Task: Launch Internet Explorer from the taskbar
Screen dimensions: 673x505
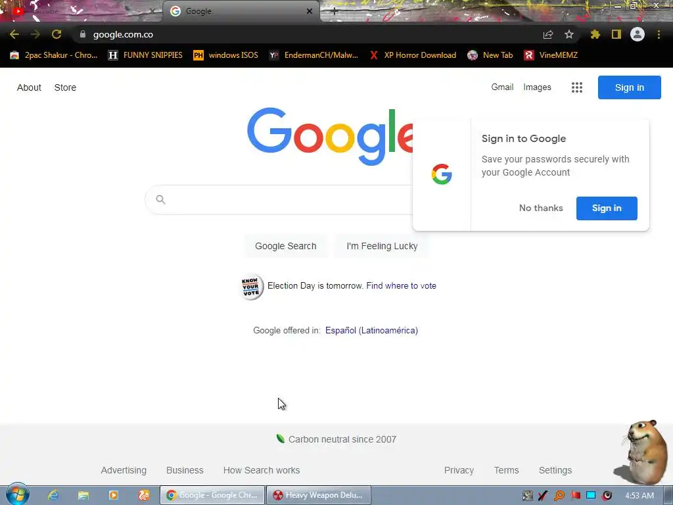Action: (53, 495)
